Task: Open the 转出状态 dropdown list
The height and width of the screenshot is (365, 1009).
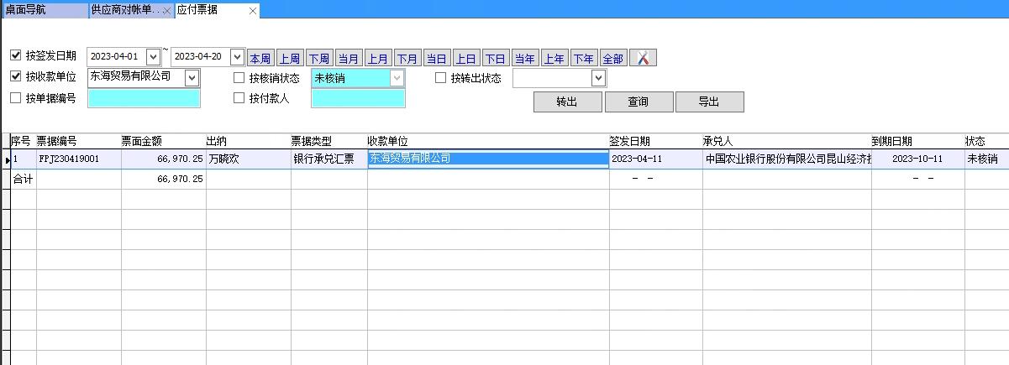Action: pos(598,78)
